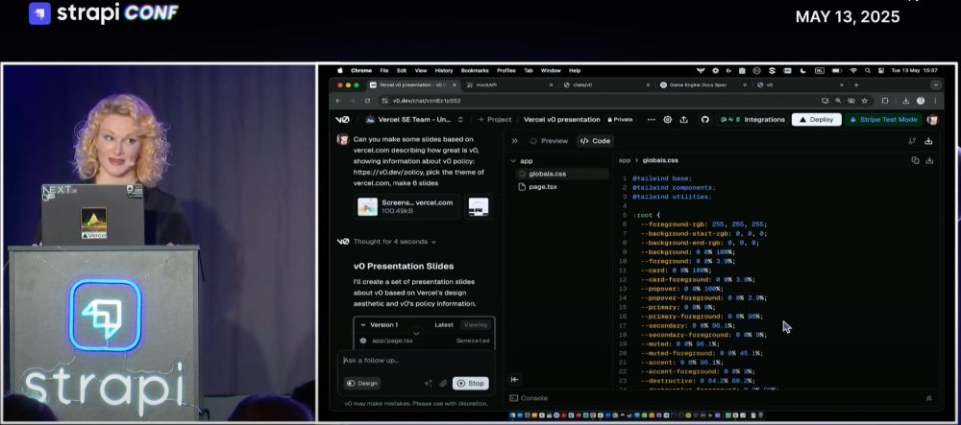Open Integrations button
The height and width of the screenshot is (425, 961).
click(751, 120)
